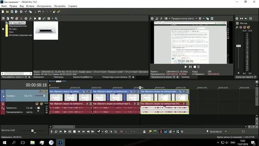The image size is (259, 146).
Task: Open video output FX in preview toolbar
Action: pyautogui.click(x=161, y=19)
